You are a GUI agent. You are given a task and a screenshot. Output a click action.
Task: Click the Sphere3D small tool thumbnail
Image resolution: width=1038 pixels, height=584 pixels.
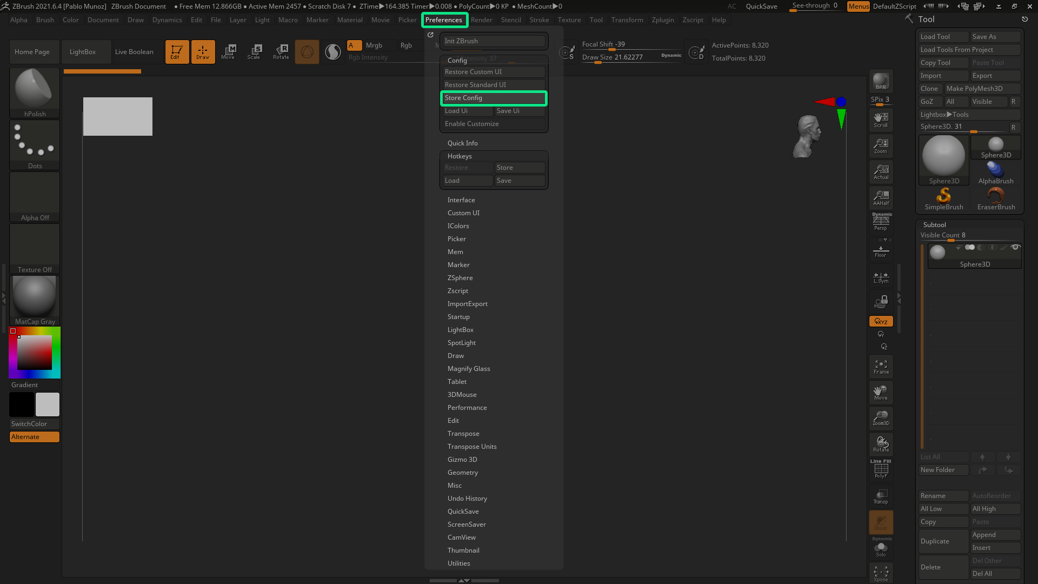pyautogui.click(x=996, y=147)
